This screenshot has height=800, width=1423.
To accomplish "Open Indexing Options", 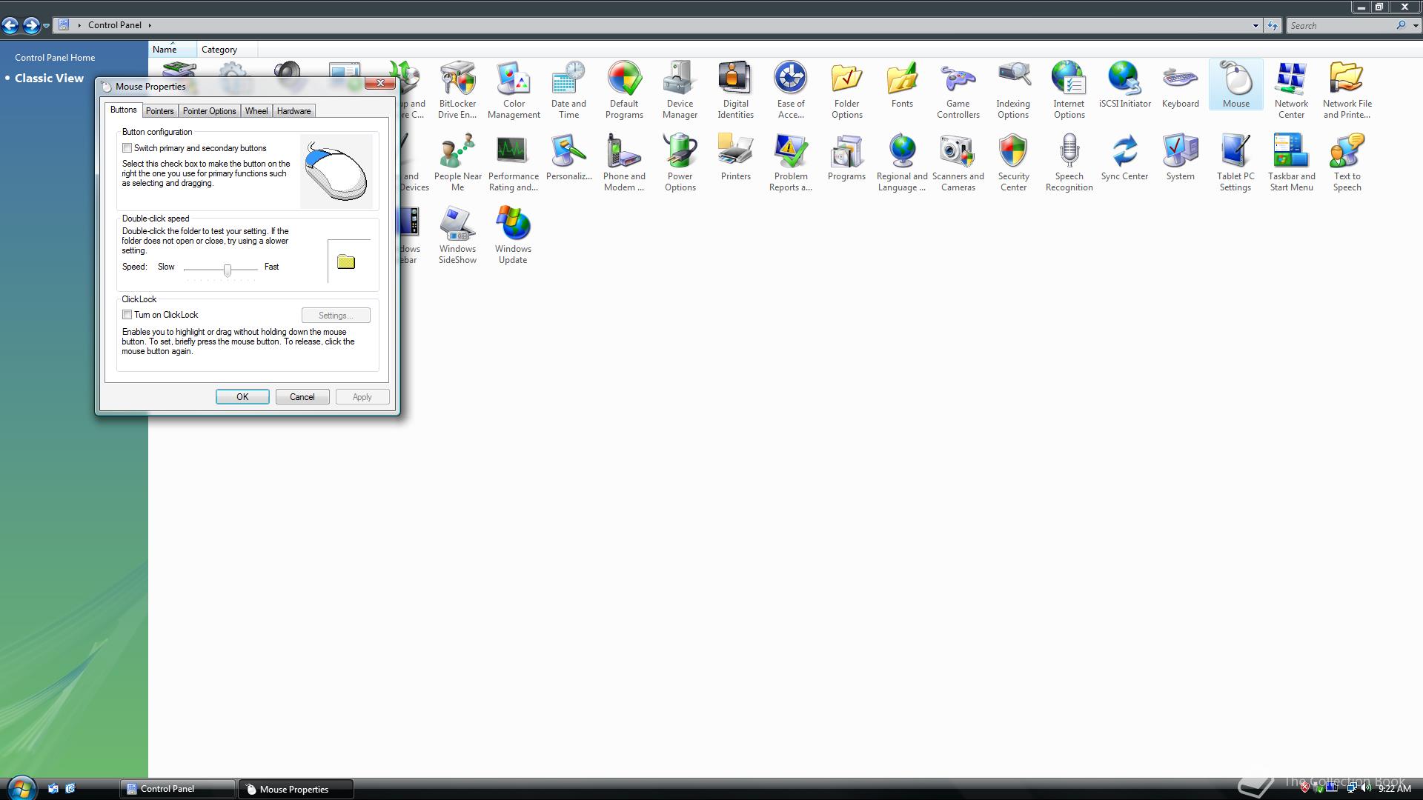I will click(x=1013, y=90).
